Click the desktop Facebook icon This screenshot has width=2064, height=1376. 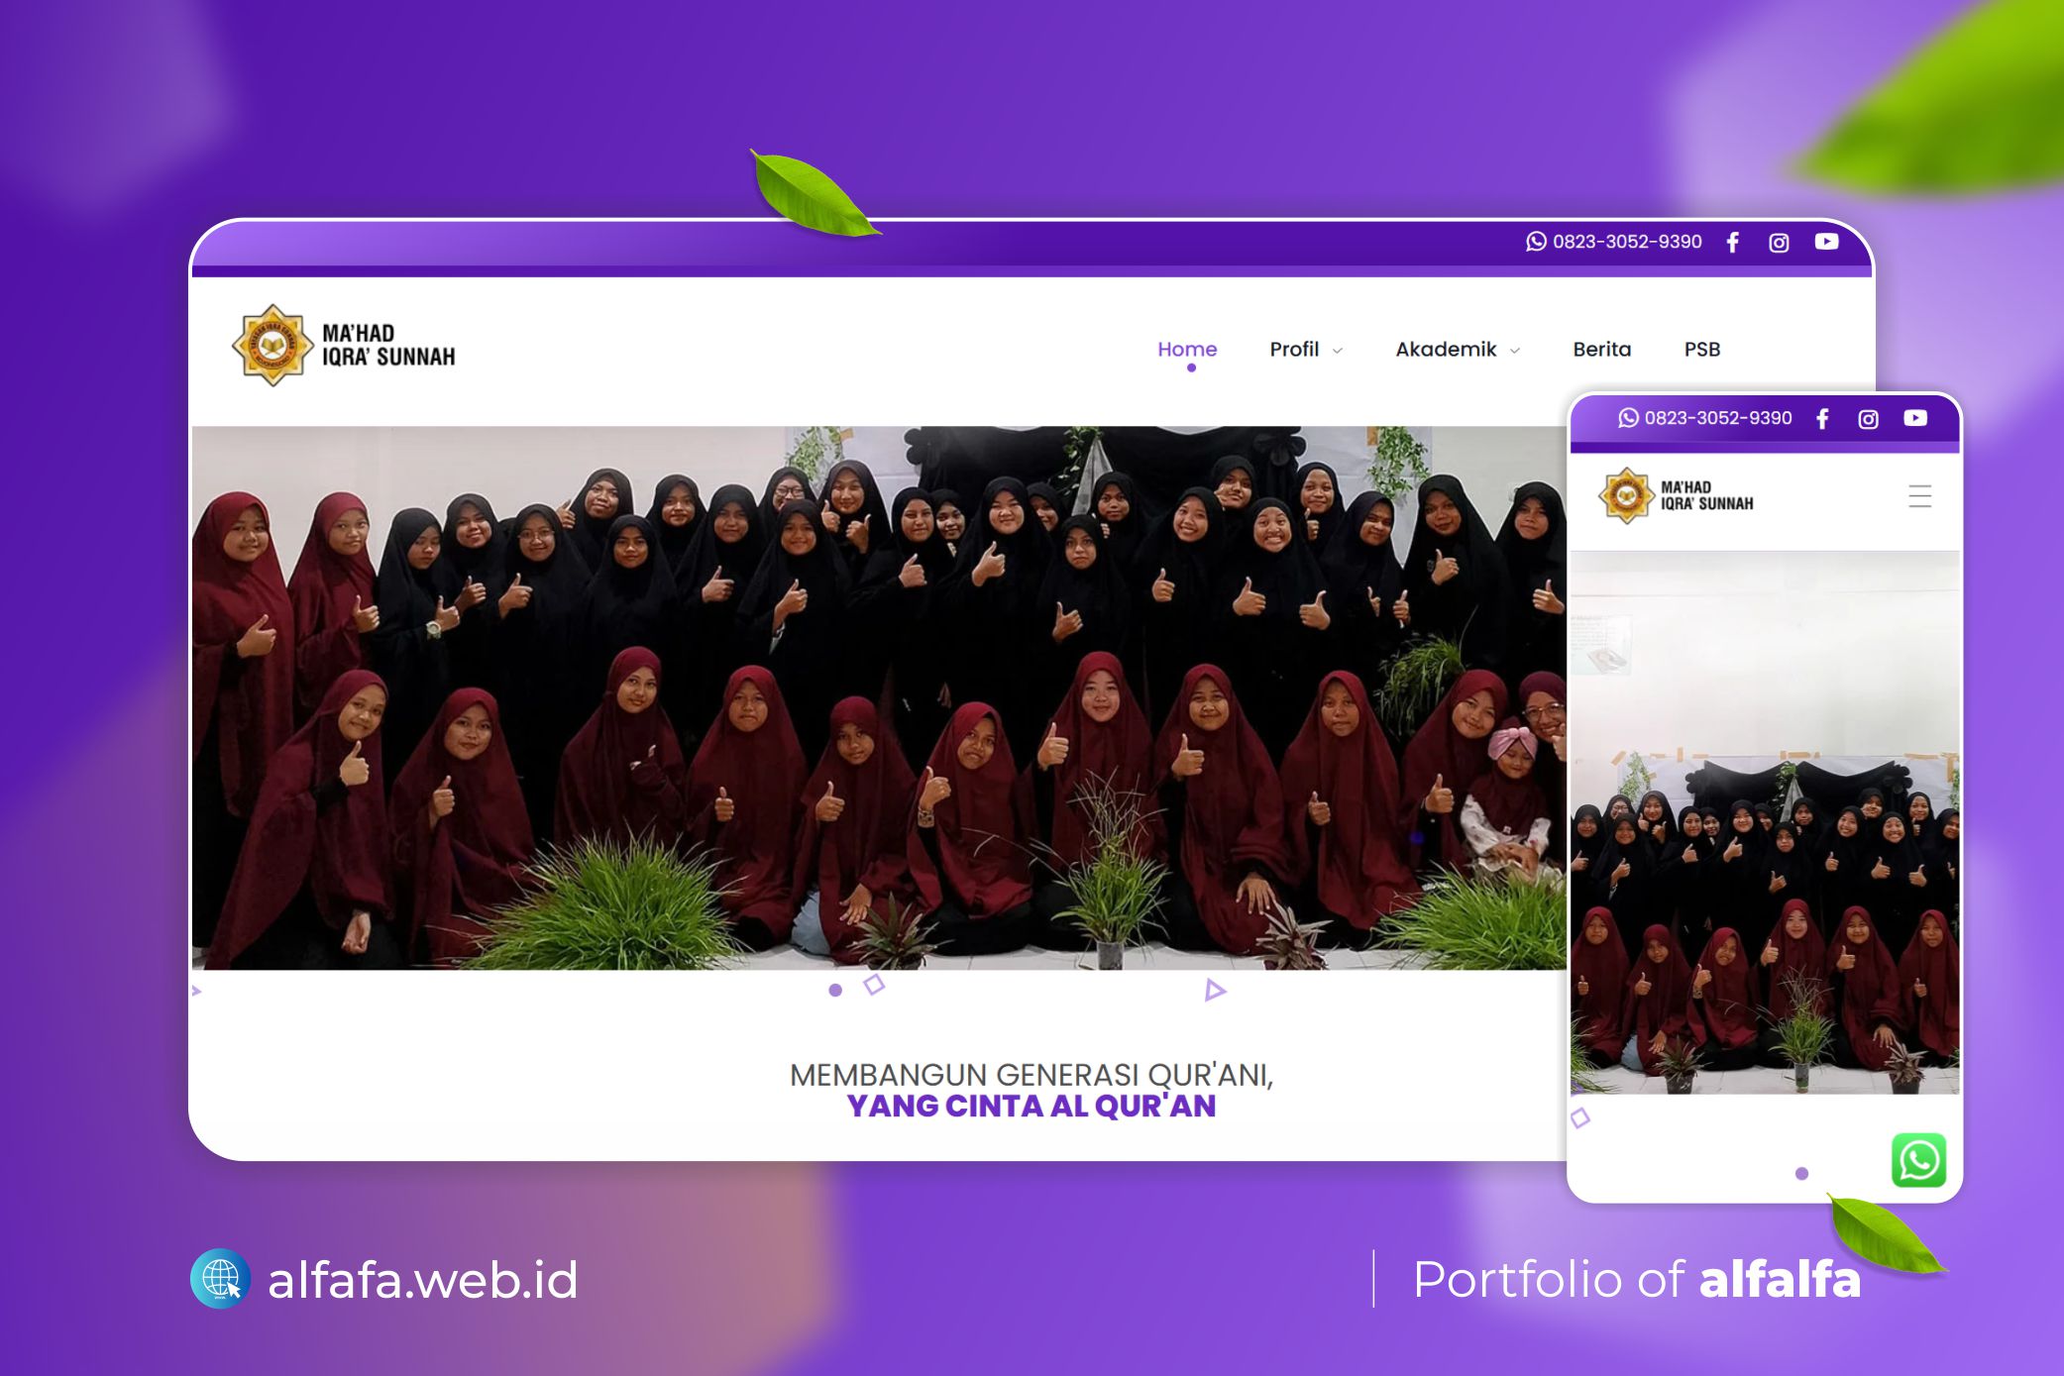(1732, 243)
